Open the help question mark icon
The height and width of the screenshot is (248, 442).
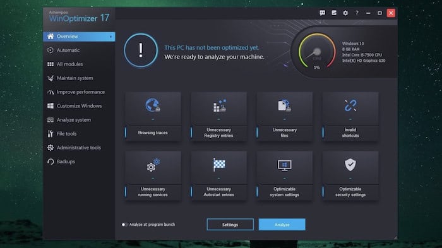[x=357, y=13]
